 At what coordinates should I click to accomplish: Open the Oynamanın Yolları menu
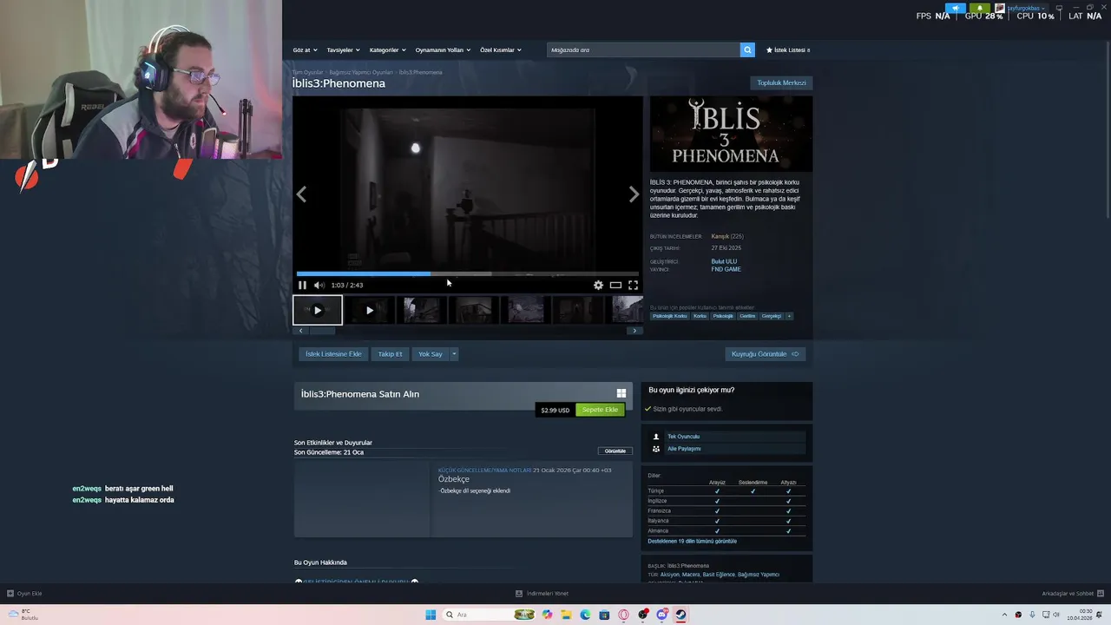click(443, 49)
